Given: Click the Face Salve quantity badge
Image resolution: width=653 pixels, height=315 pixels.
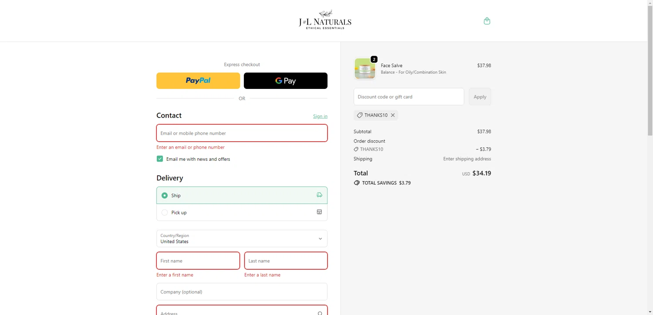Looking at the screenshot, I should coord(374,59).
